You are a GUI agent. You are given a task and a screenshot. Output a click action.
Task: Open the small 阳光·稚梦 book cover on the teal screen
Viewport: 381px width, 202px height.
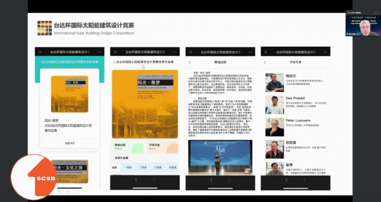(x=70, y=94)
